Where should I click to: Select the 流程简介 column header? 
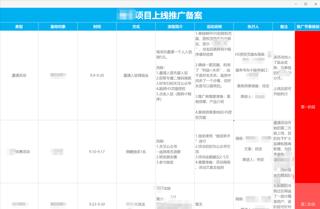click(x=175, y=27)
